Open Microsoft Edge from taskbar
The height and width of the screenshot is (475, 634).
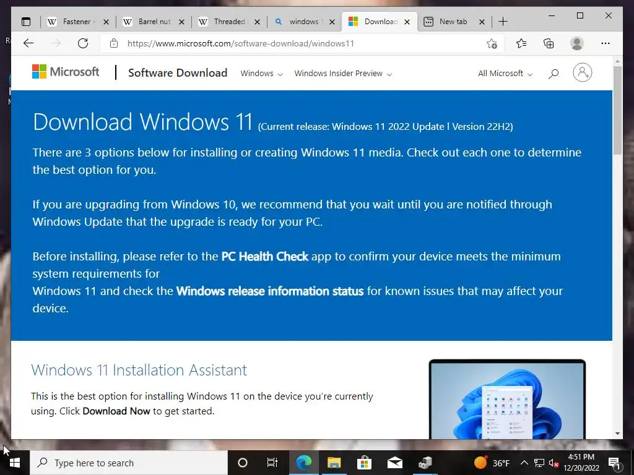click(303, 463)
